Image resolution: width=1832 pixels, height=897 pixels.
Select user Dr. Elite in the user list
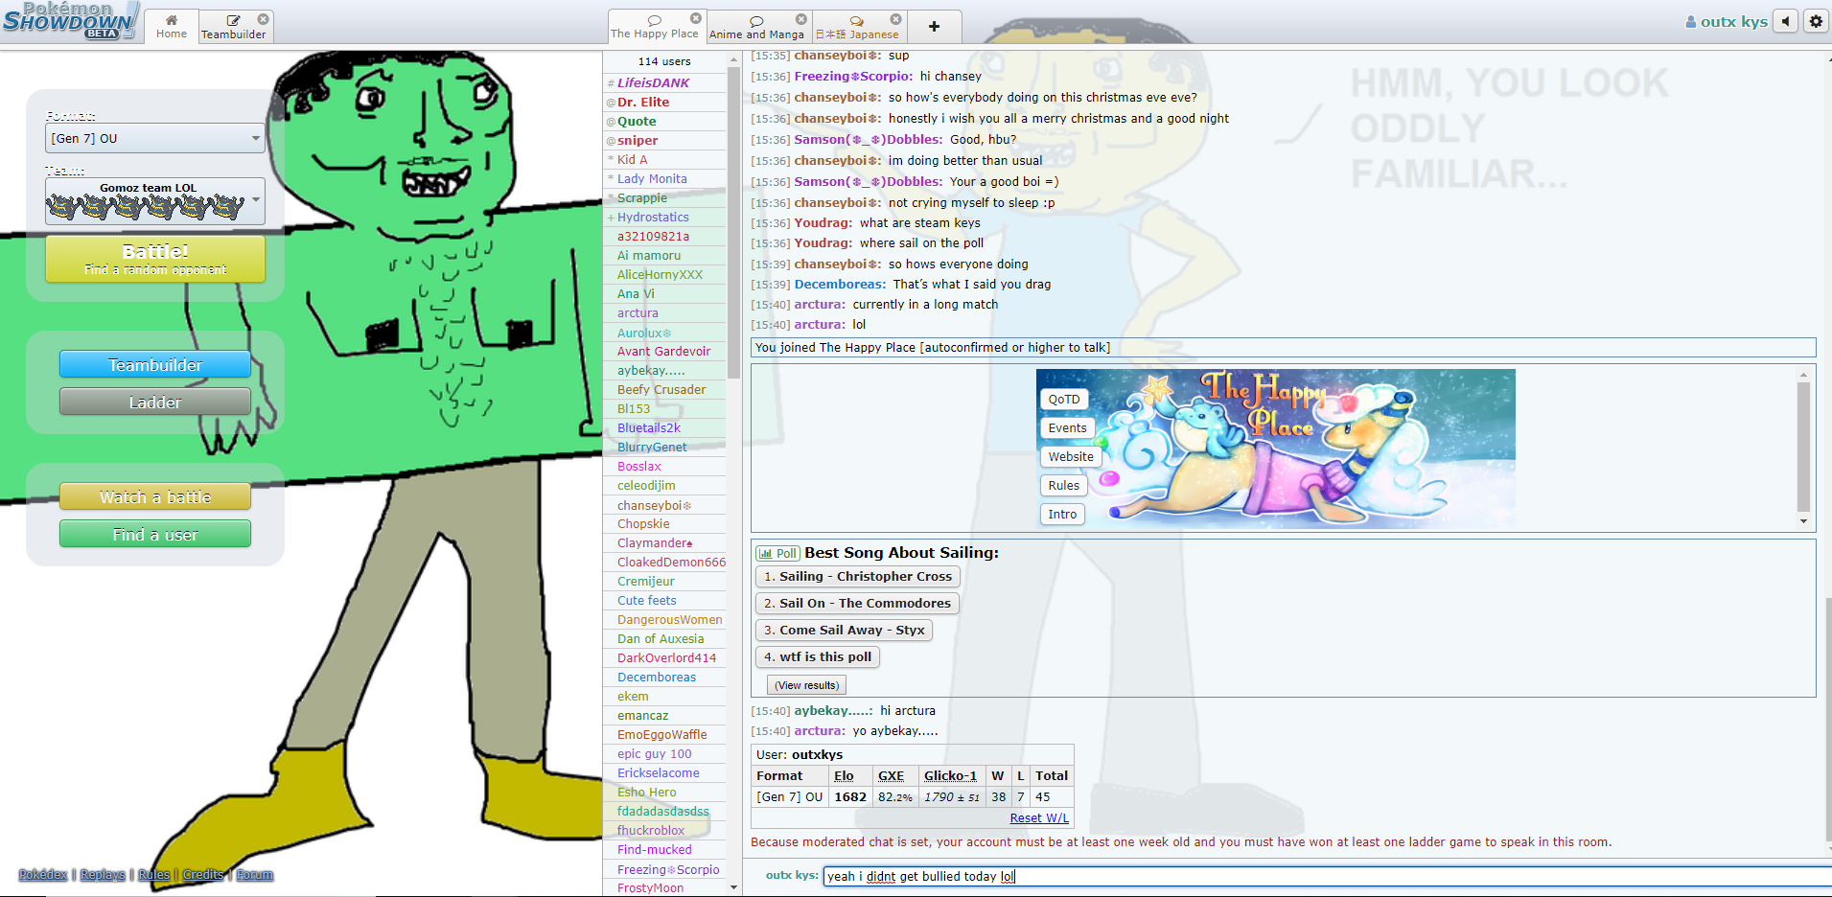665,102
